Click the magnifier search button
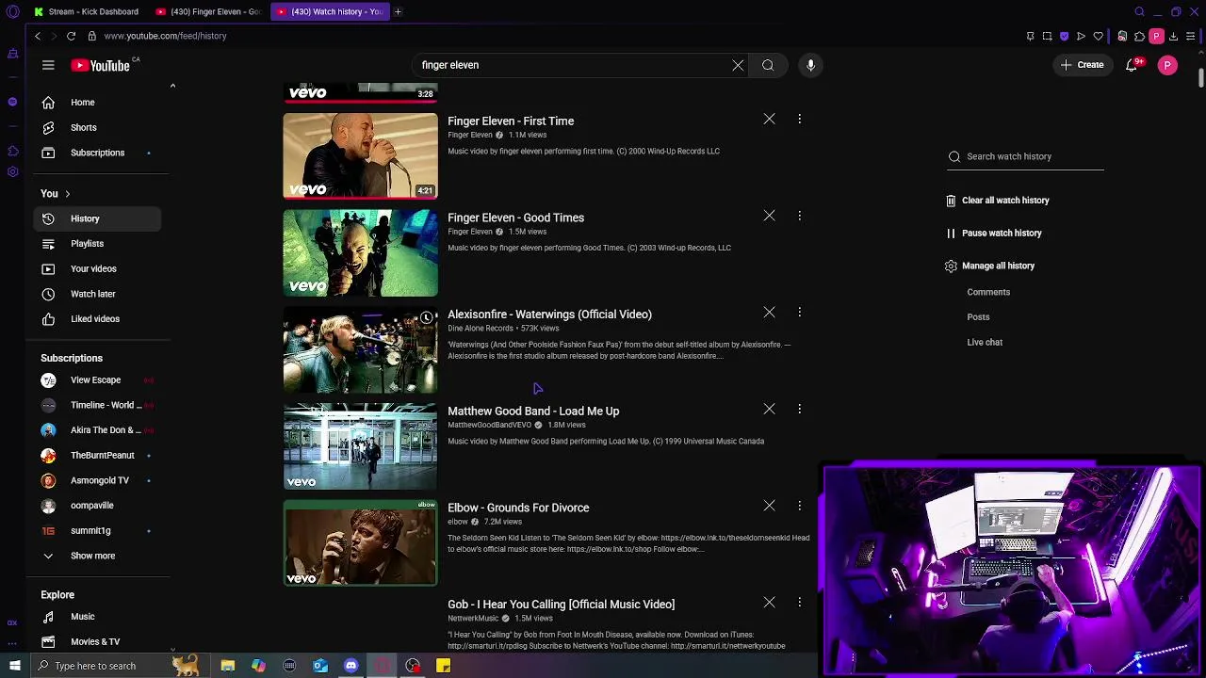The image size is (1206, 678). tap(768, 65)
